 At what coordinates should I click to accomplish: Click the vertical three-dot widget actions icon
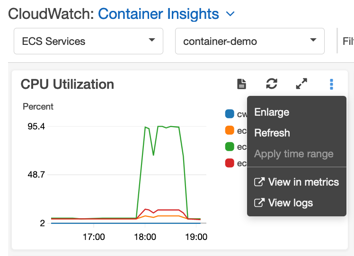pyautogui.click(x=331, y=84)
